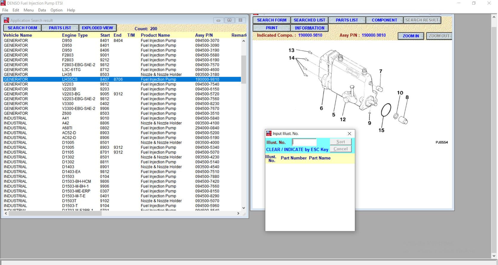Select the row with Assy P/N 093500-3180
Viewport: 498px width, 265px height.
tap(122, 75)
